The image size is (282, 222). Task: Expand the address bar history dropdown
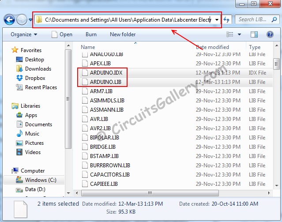(x=217, y=19)
